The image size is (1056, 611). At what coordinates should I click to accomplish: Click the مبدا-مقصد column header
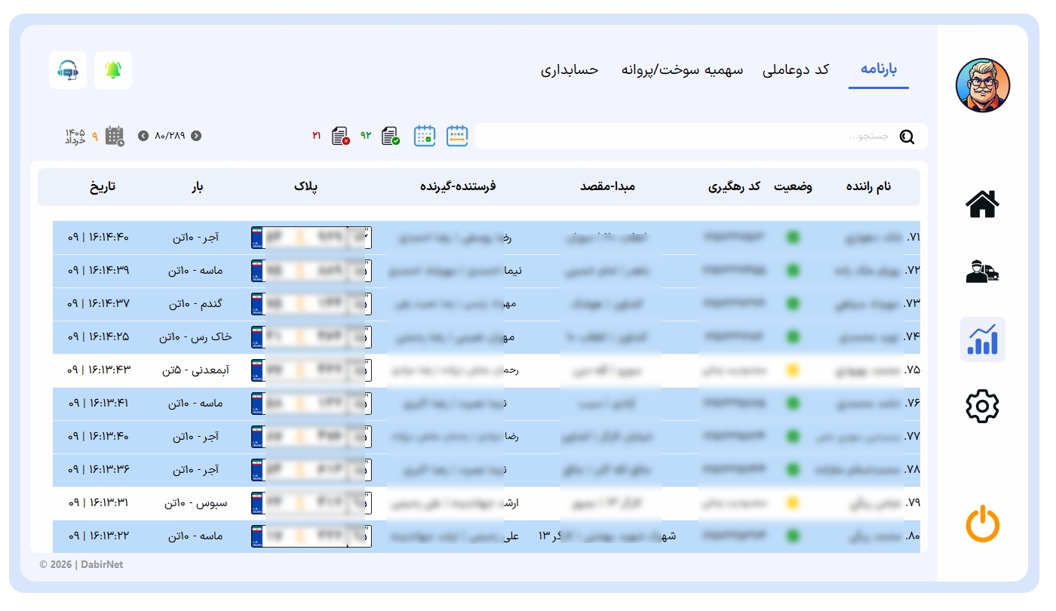pos(608,186)
